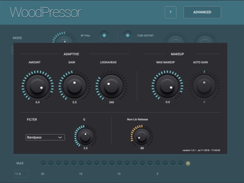
Task: Click the 11.0 max value field
Action: tap(21, 174)
